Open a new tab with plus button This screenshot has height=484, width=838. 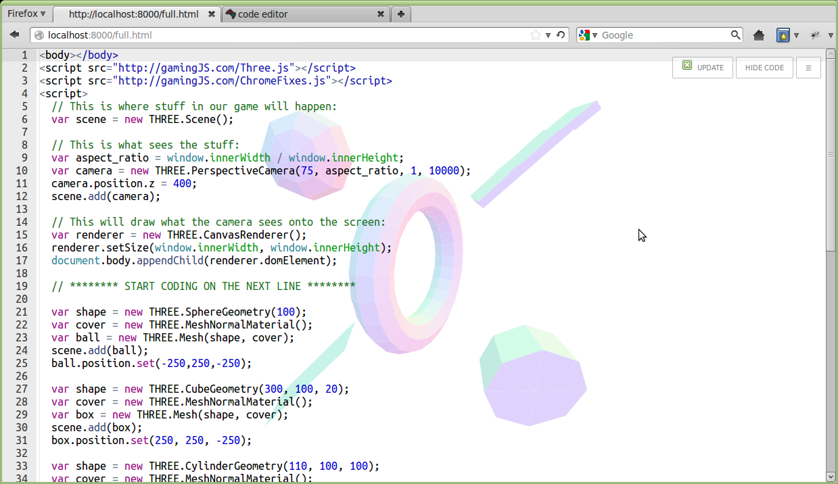tap(401, 14)
